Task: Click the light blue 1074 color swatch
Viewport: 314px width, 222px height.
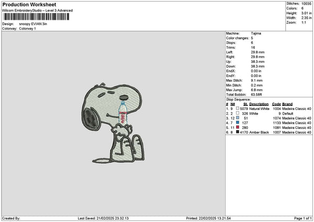Action: tap(238, 118)
